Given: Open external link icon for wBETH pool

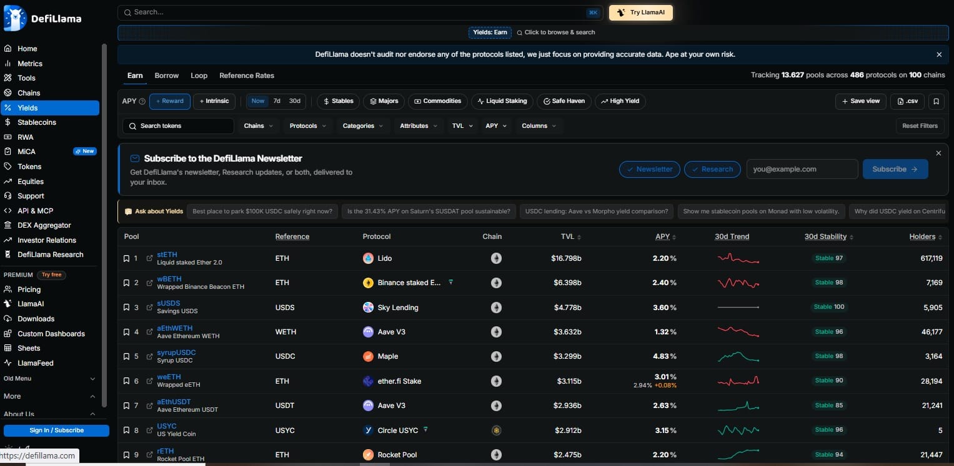Looking at the screenshot, I should 149,283.
